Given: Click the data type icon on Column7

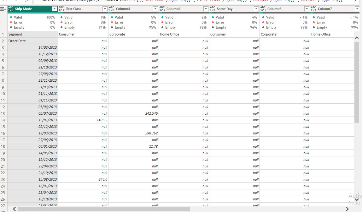Looking at the screenshot, I should click(313, 8).
